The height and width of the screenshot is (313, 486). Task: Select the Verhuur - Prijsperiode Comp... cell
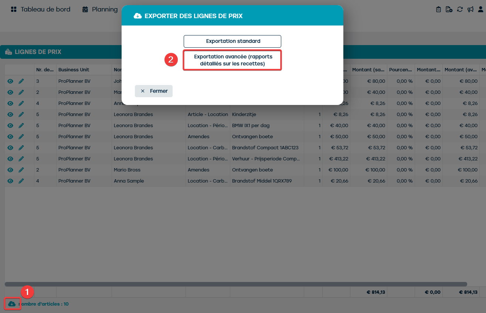point(267,159)
